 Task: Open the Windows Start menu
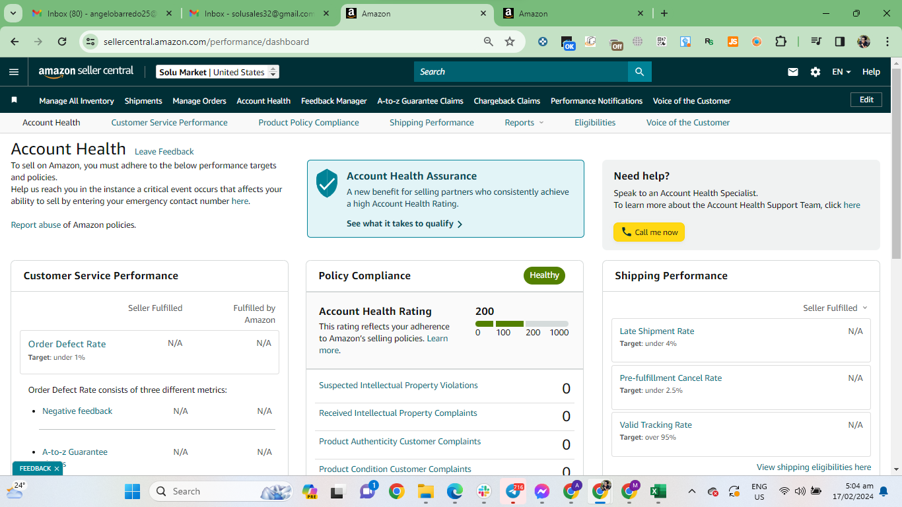pyautogui.click(x=132, y=491)
